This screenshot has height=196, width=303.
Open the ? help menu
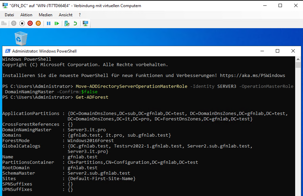click(80, 15)
